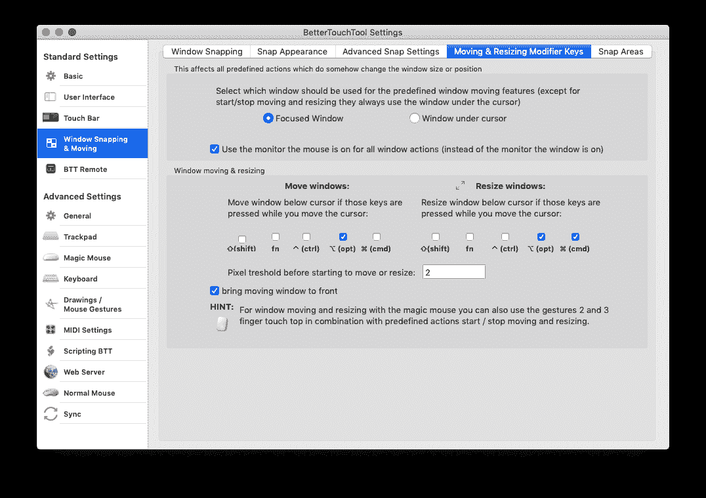
Task: Enable fn key for Move windows
Action: coord(276,236)
